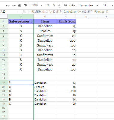114x120 pixels.
Task: Open Name box dropdown arrow beside A20
Action: [x=18, y=12]
